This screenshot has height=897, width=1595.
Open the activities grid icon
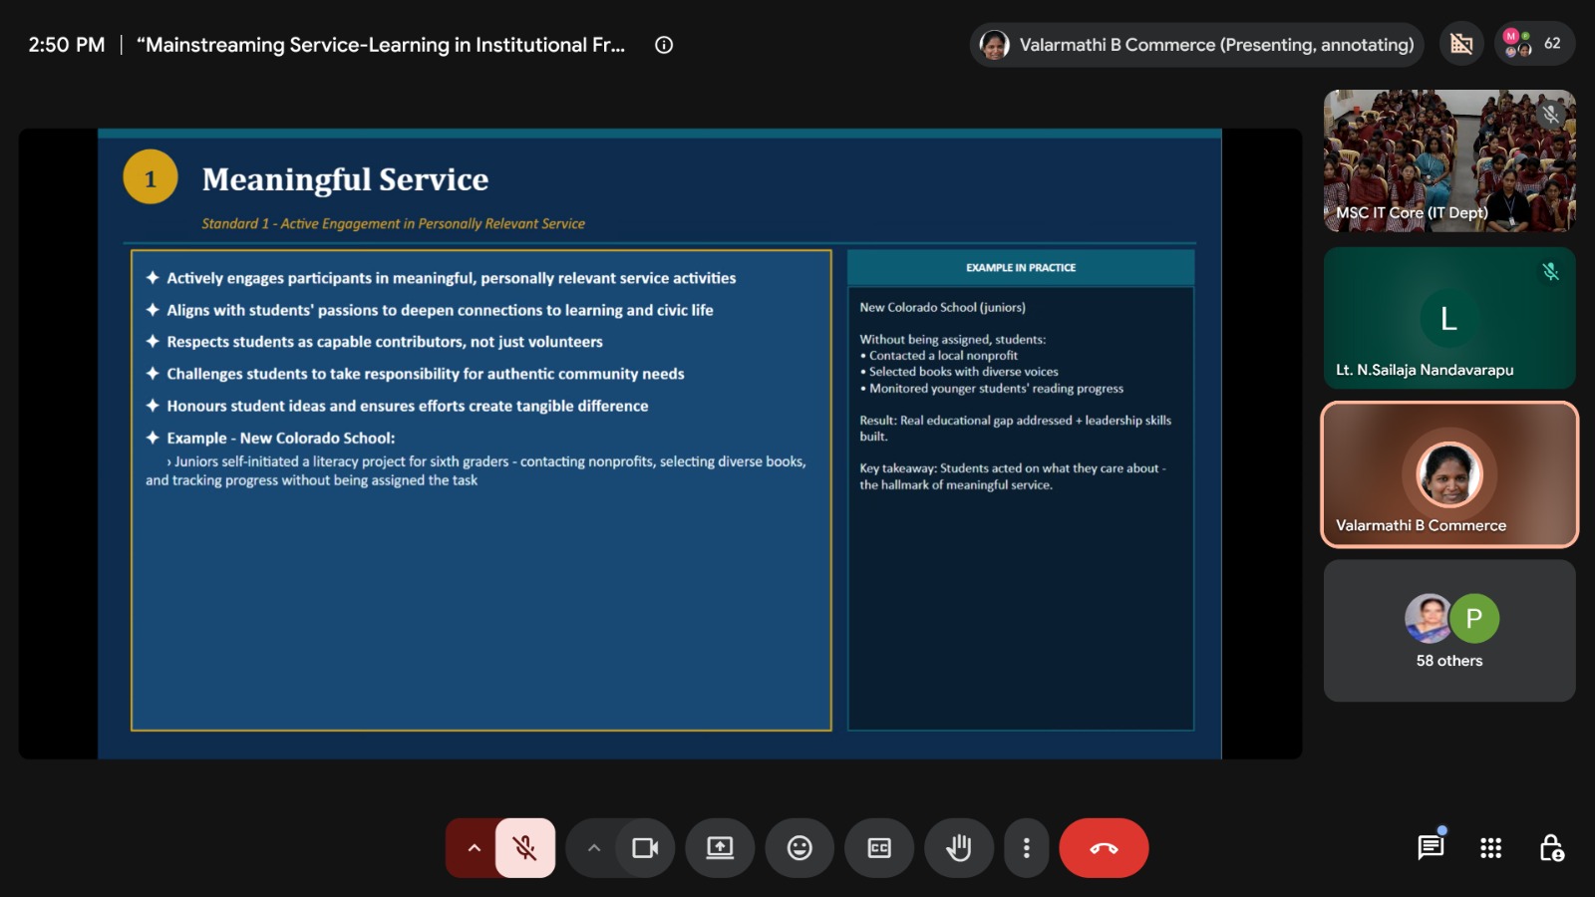tap(1491, 848)
